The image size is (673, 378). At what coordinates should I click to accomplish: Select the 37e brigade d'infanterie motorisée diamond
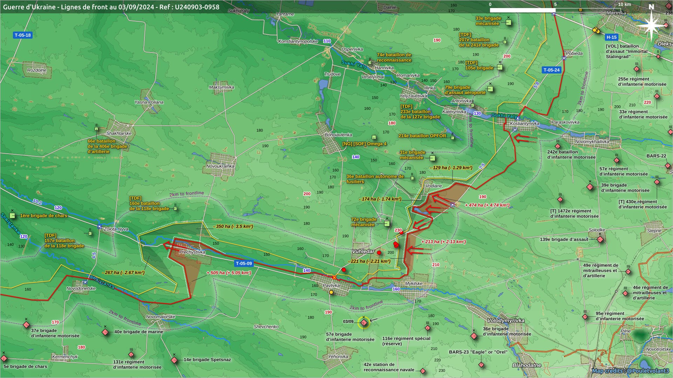point(26,325)
